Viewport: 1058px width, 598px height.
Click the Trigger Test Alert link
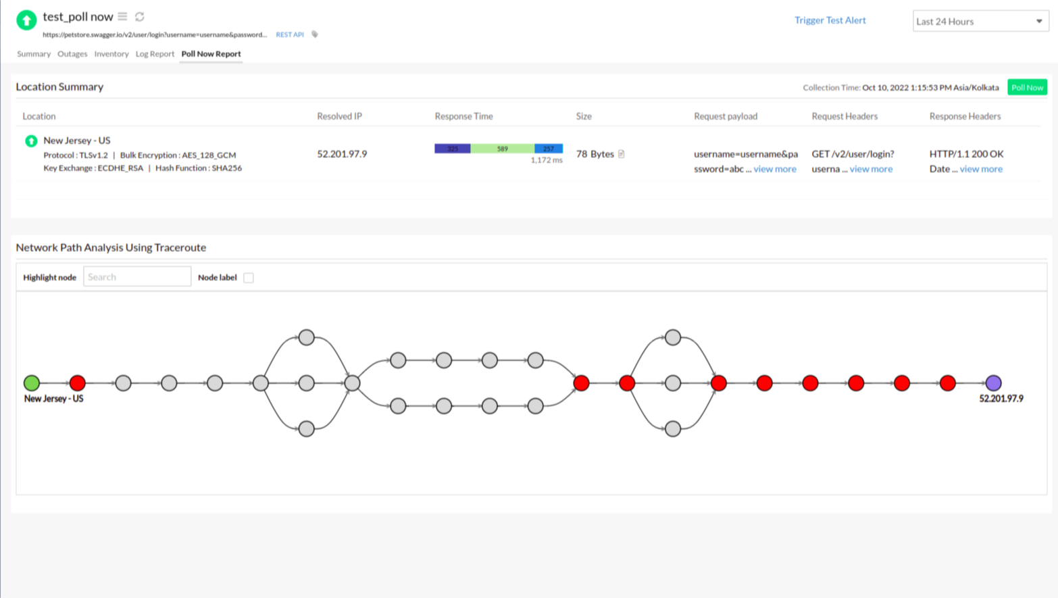tap(830, 20)
